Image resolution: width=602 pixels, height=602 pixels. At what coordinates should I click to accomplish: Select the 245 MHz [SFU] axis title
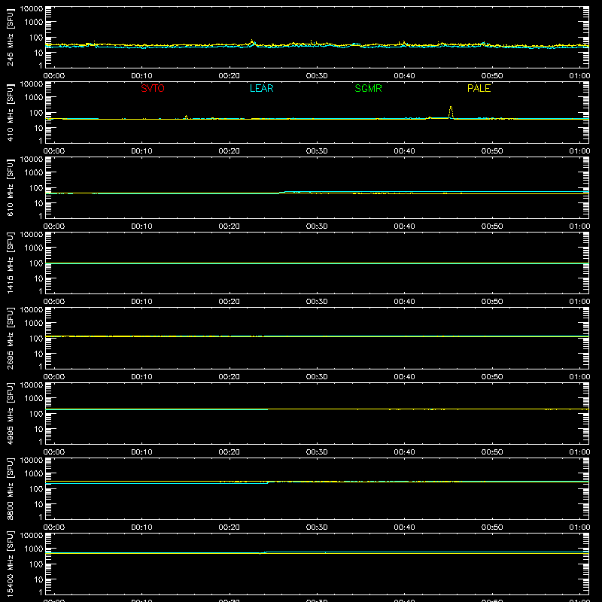[10, 37]
